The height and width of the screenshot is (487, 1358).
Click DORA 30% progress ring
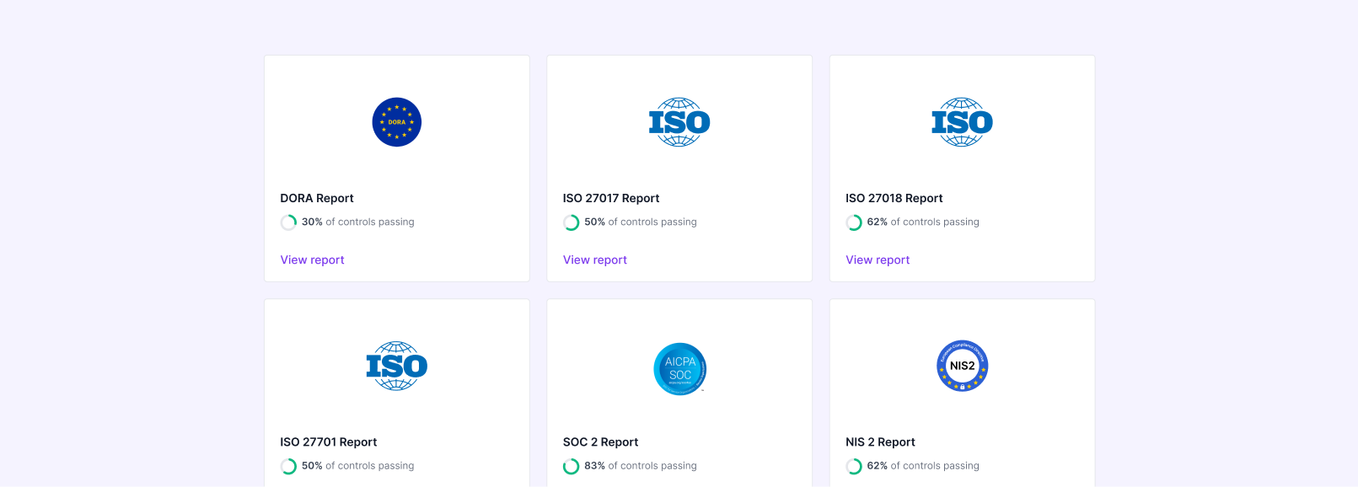[x=288, y=222]
